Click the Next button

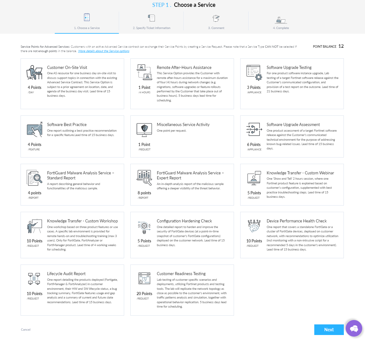click(329, 329)
